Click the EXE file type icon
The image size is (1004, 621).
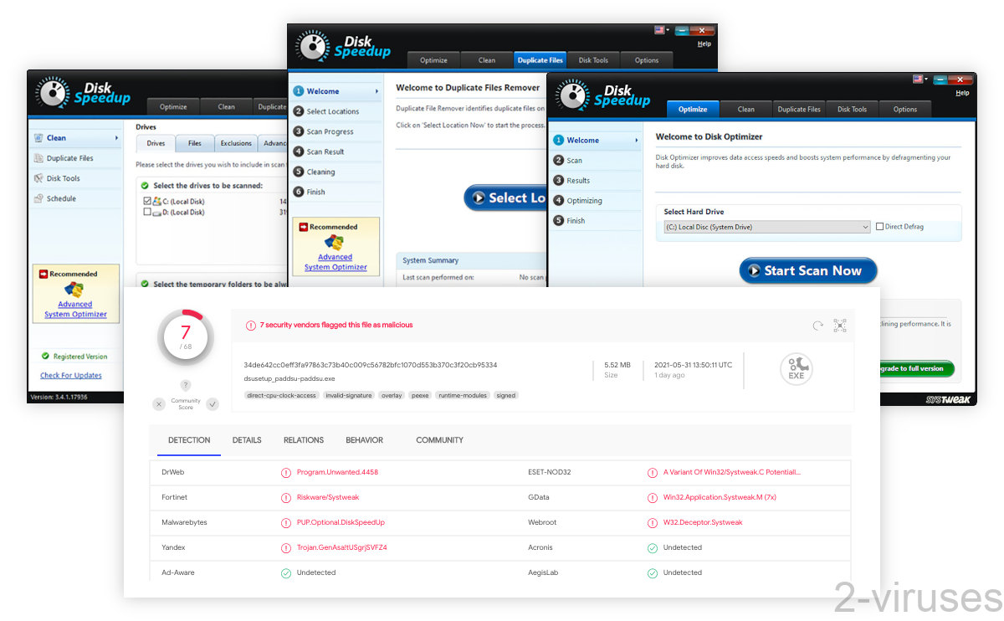coord(797,369)
